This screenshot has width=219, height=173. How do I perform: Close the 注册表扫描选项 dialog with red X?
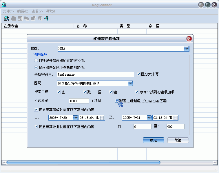click(x=189, y=39)
